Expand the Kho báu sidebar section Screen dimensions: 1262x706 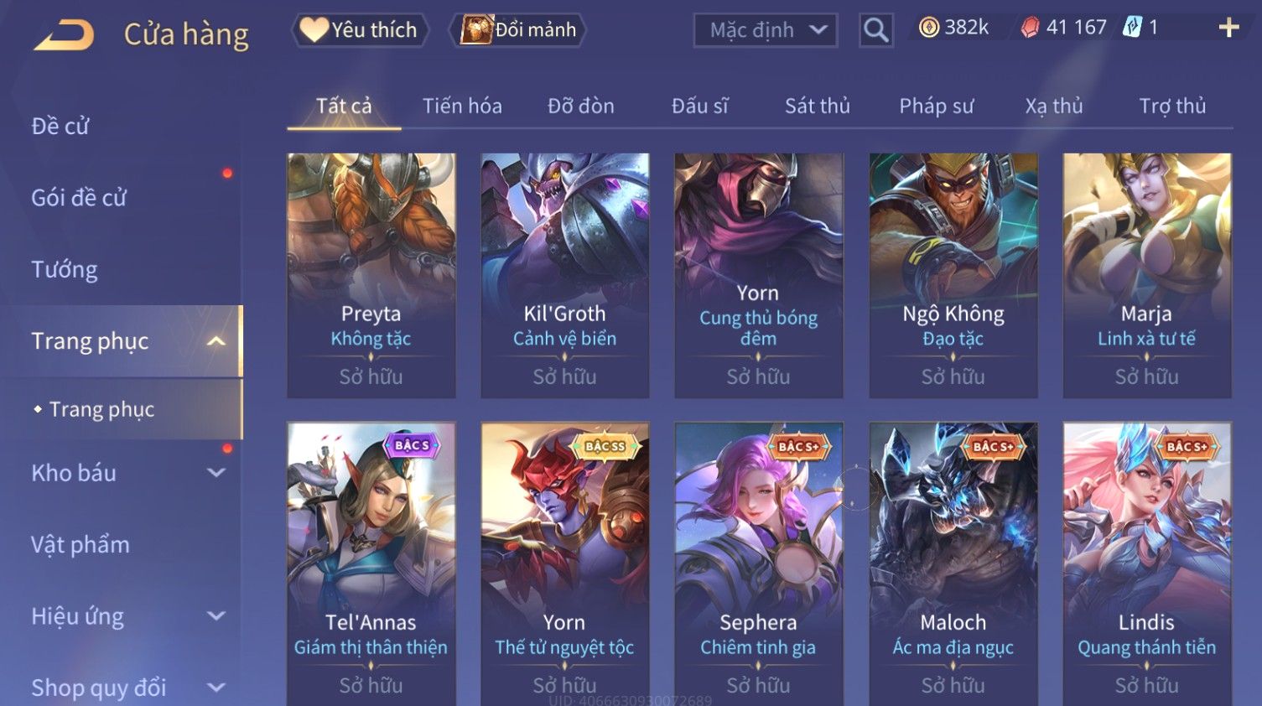(x=216, y=473)
